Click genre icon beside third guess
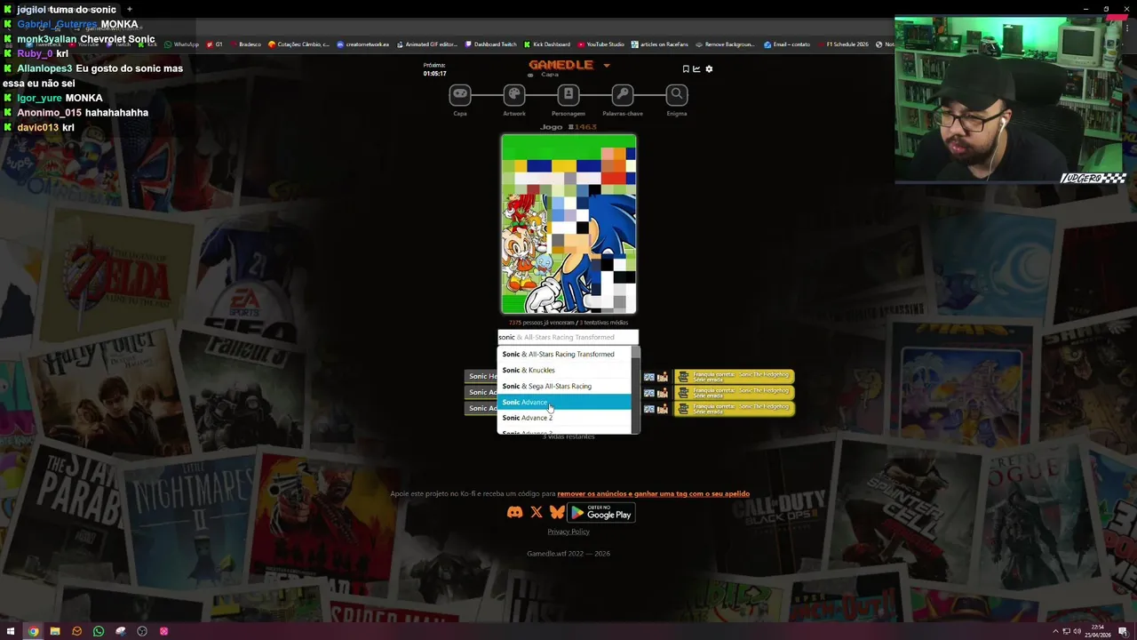Viewport: 1137px width, 640px height. pos(663,409)
